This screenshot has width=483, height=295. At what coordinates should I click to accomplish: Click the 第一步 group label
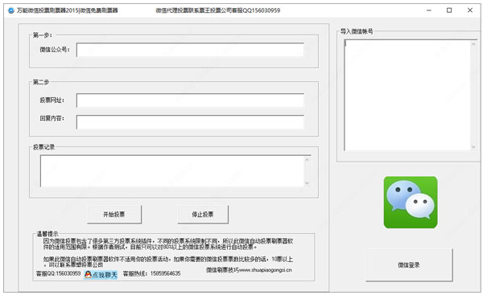(x=43, y=35)
